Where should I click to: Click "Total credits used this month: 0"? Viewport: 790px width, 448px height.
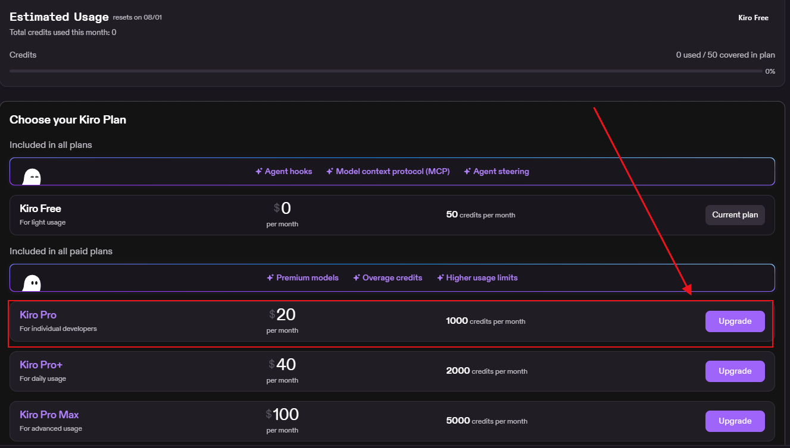pyautogui.click(x=63, y=32)
